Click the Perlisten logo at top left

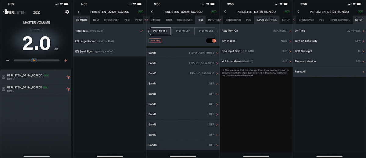14,12
